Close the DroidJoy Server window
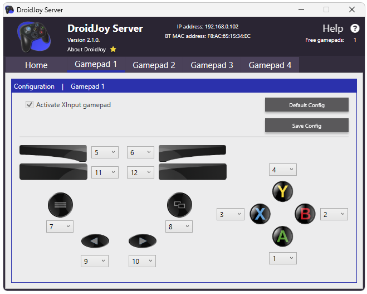Image resolution: width=367 pixels, height=294 pixels. (x=352, y=9)
